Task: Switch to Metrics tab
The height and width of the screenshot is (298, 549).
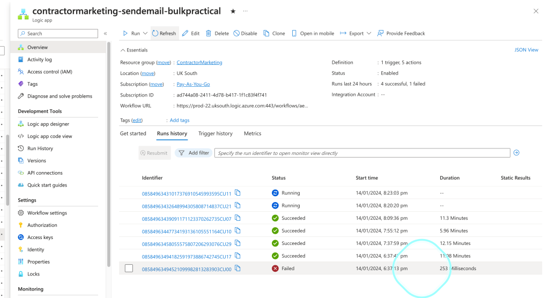Action: (x=253, y=133)
